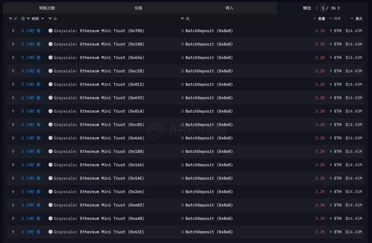Filter by 数量 amount column
The image size is (372, 243).
coord(315,19)
